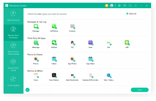This screenshot has width=156, height=101.
Task: Go back with the arrow button
Action: [28, 90]
